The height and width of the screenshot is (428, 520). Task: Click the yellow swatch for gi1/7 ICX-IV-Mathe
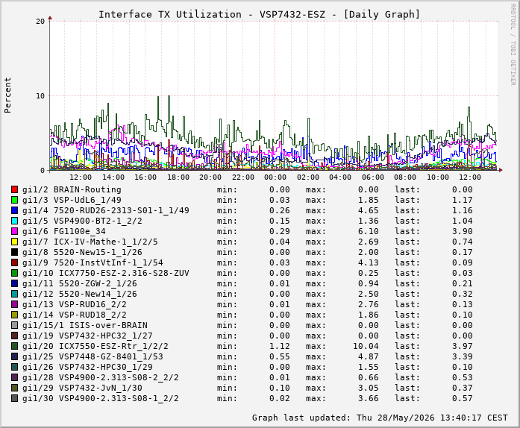pyautogui.click(x=14, y=242)
